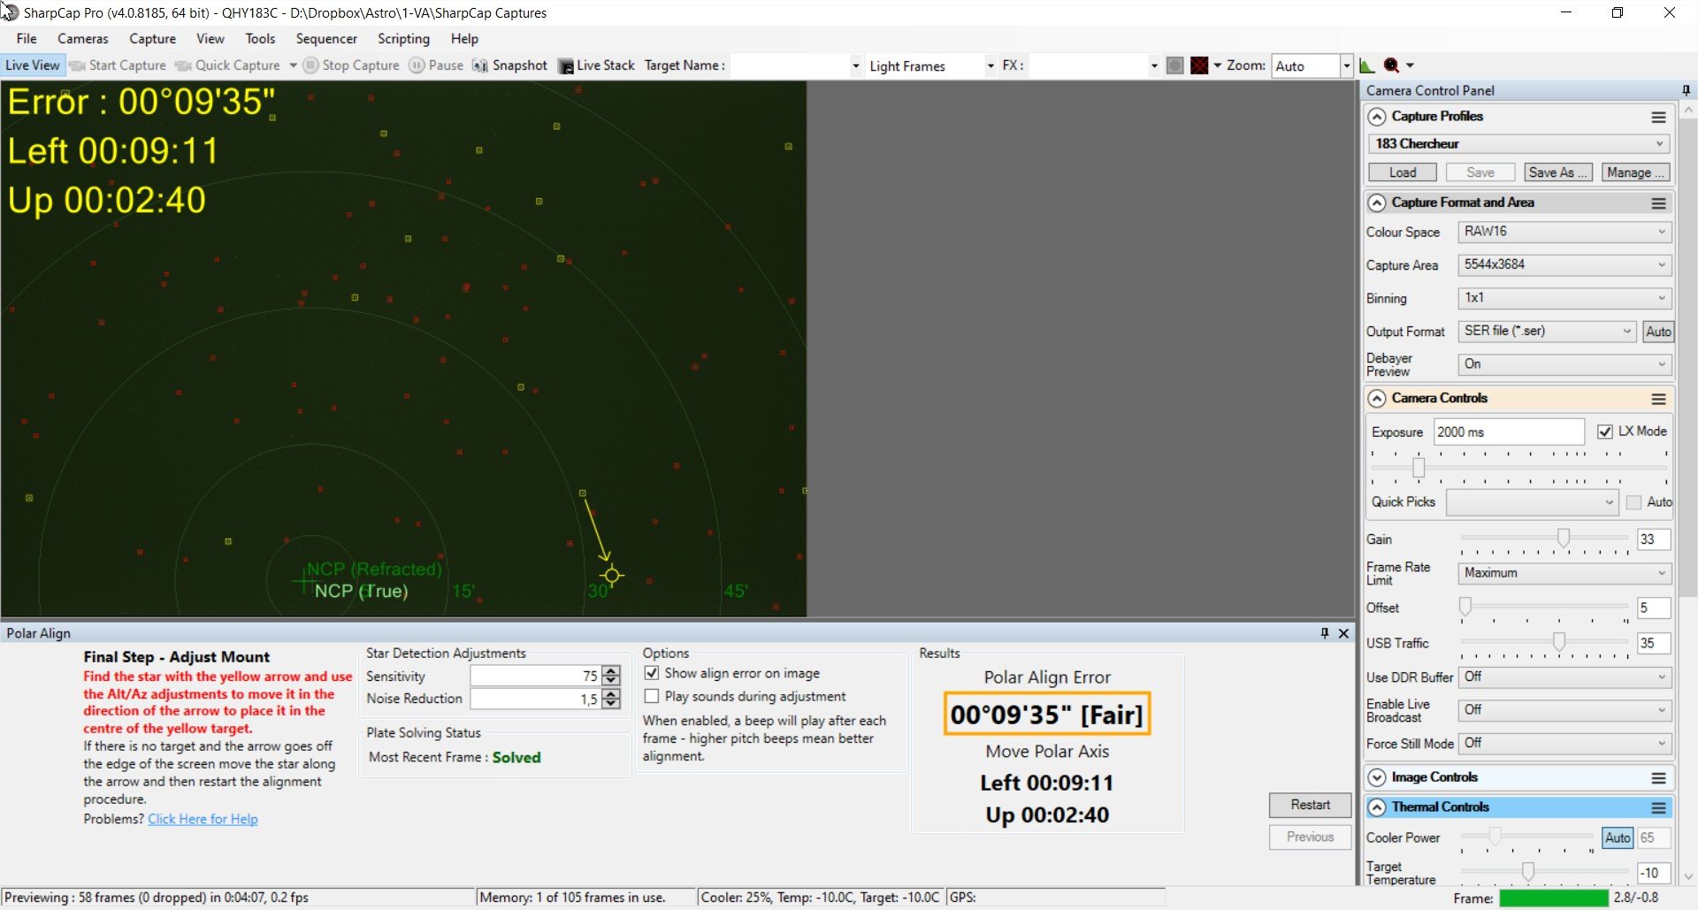Click the Stop Capture icon
Image resolution: width=1698 pixels, height=910 pixels.
click(x=310, y=65)
